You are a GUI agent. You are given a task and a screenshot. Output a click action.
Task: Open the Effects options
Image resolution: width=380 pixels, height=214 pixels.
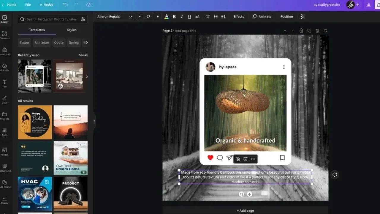(238, 17)
